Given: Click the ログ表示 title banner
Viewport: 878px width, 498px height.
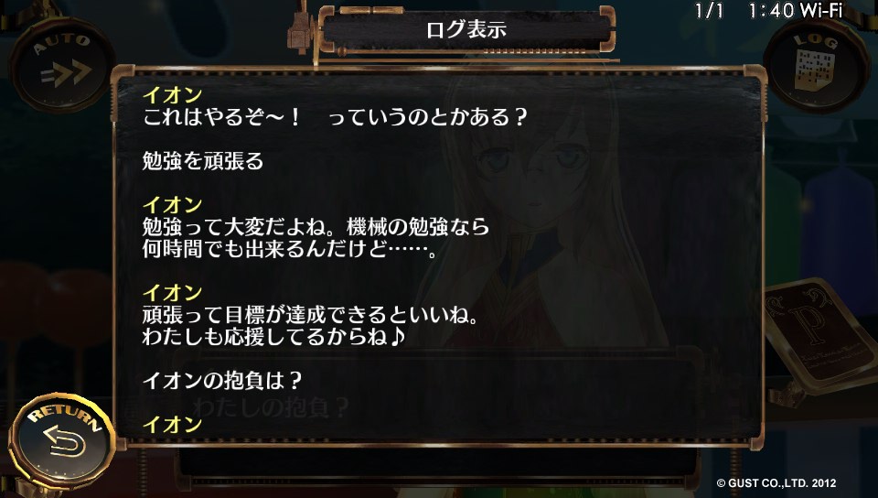Looking at the screenshot, I should (x=466, y=29).
